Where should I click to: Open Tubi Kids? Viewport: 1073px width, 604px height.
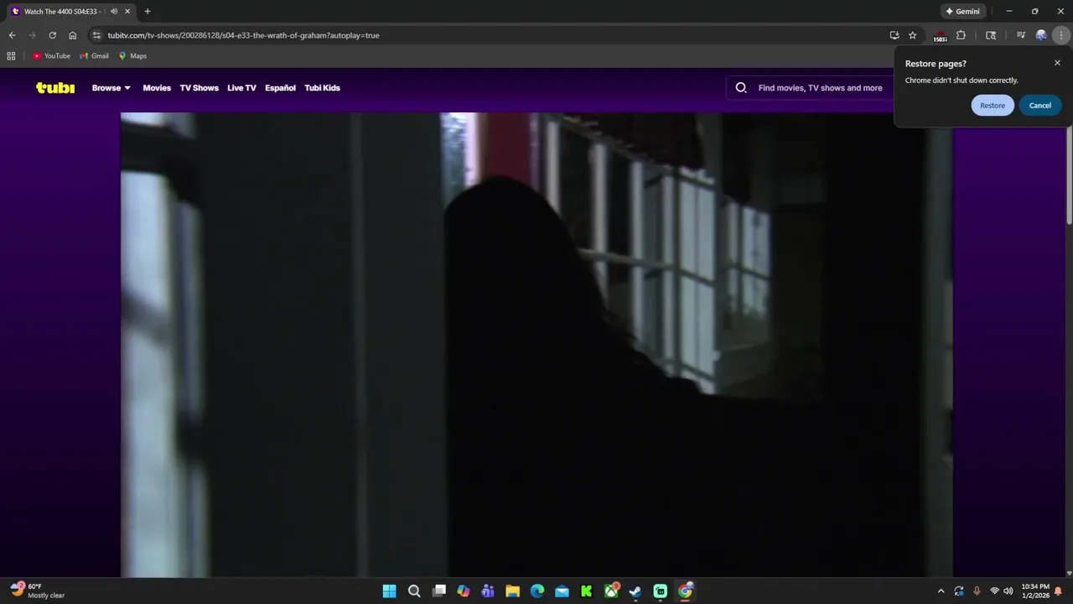322,87
